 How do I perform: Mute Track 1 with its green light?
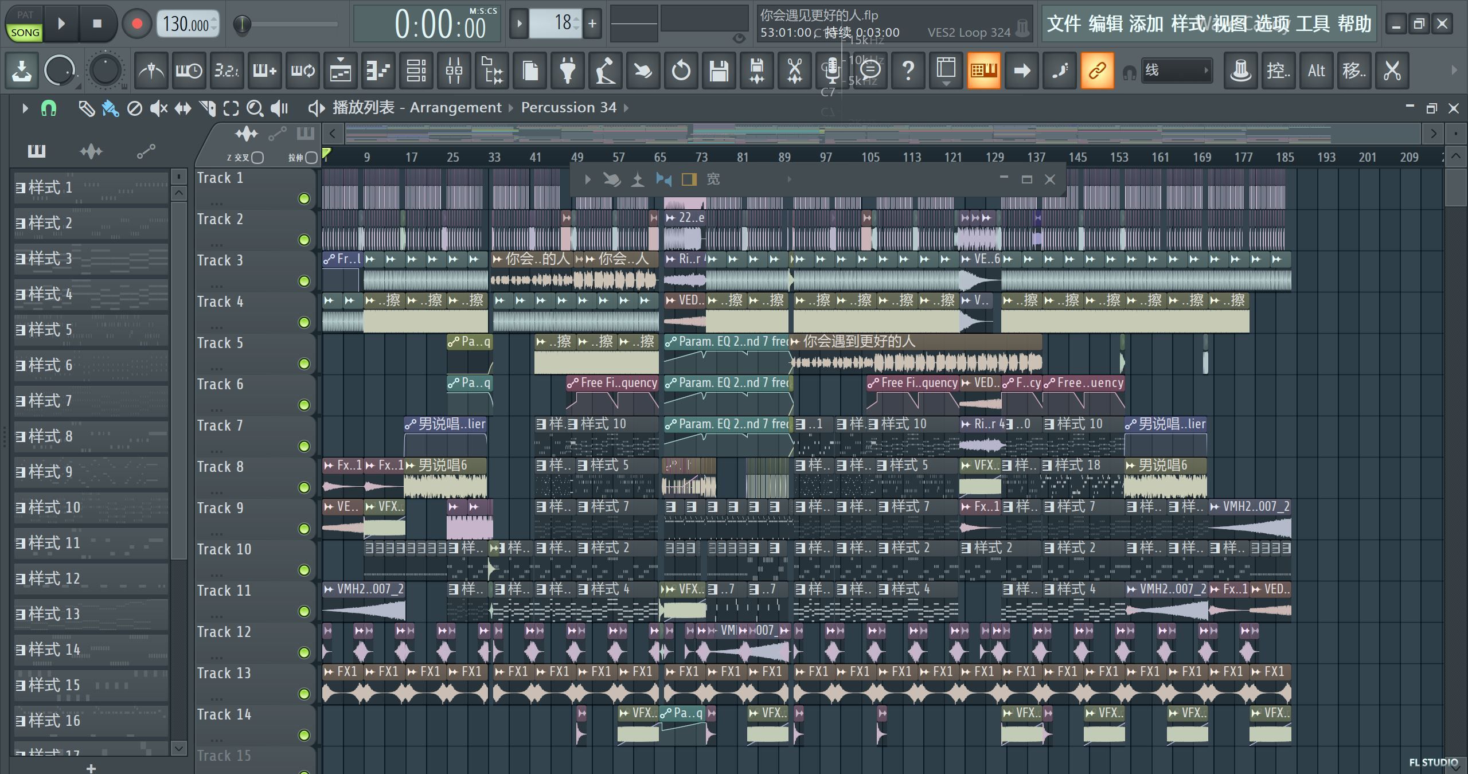click(x=304, y=198)
